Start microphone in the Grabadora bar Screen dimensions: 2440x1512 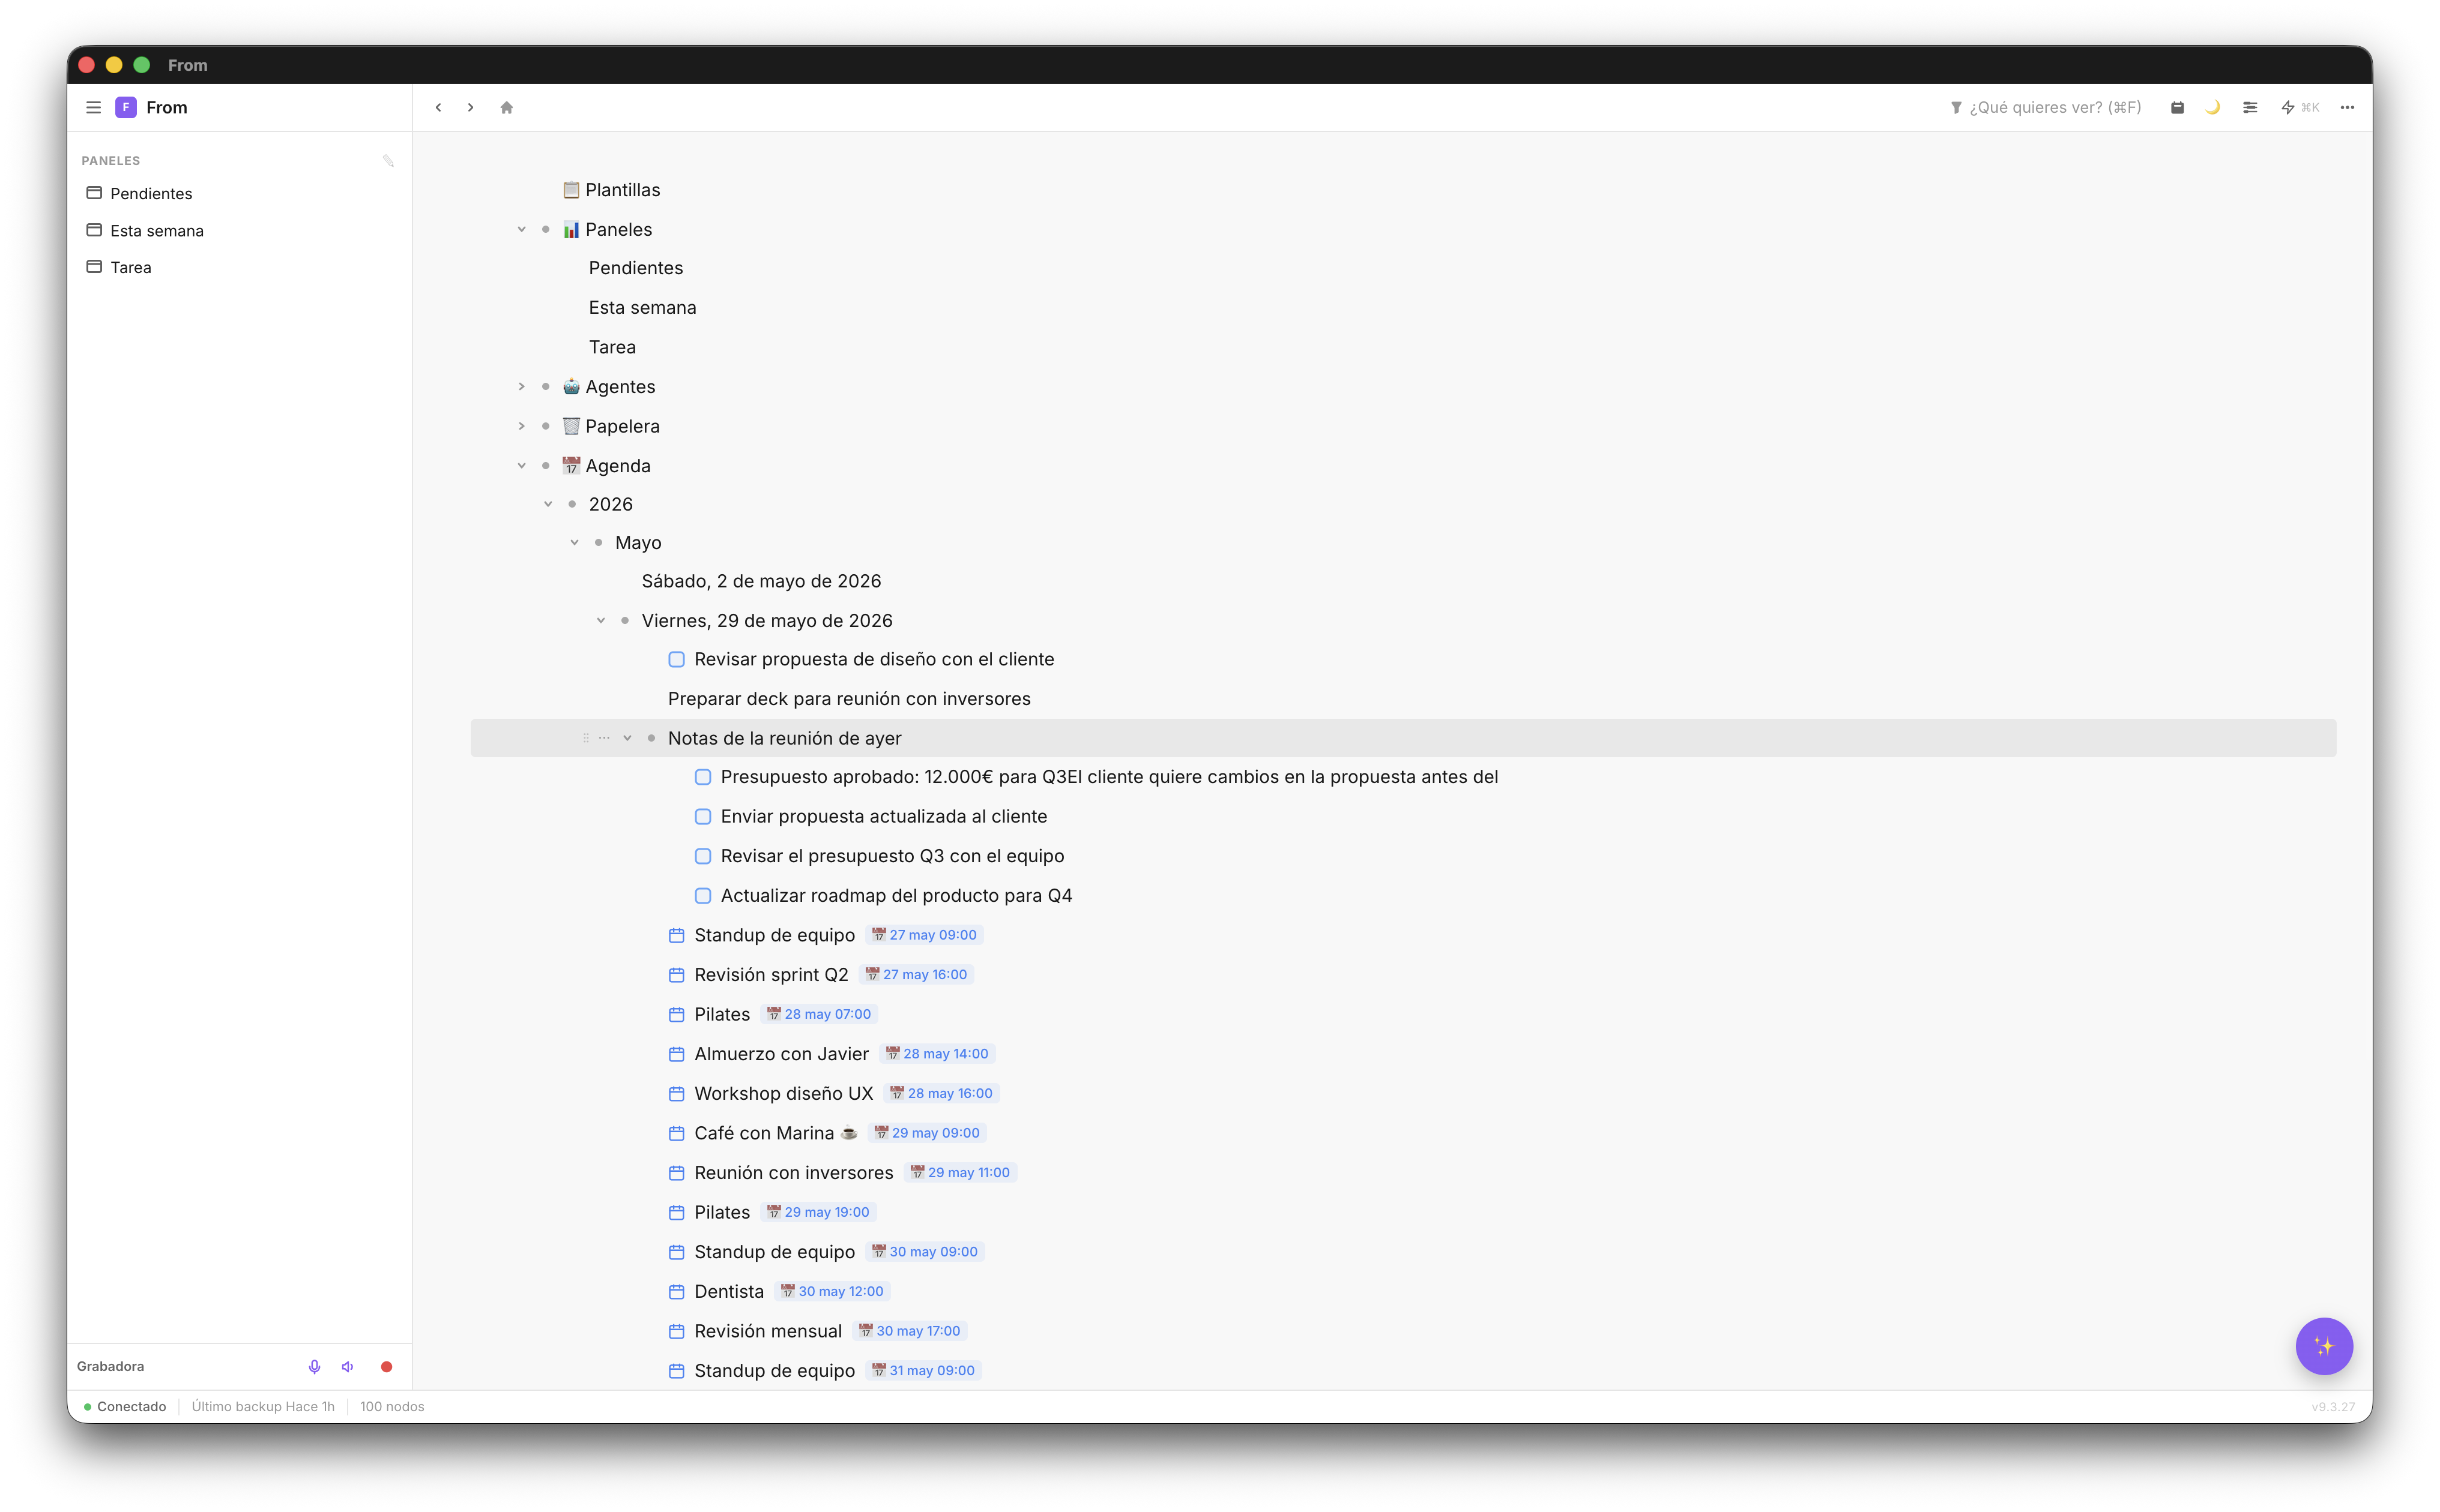314,1366
